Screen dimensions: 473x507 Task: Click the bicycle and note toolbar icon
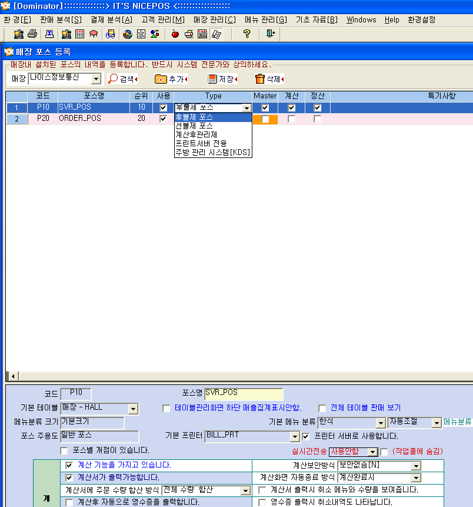coord(110,34)
